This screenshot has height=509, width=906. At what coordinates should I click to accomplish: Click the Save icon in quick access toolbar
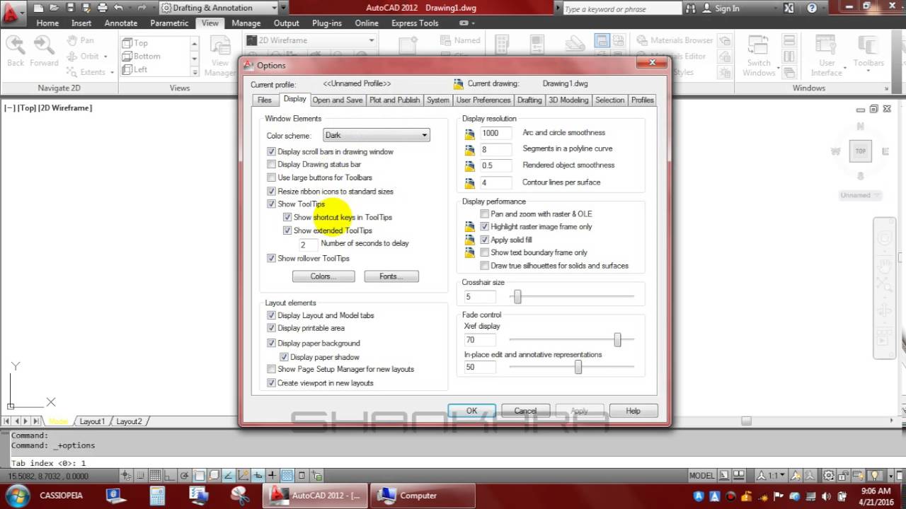[70, 8]
